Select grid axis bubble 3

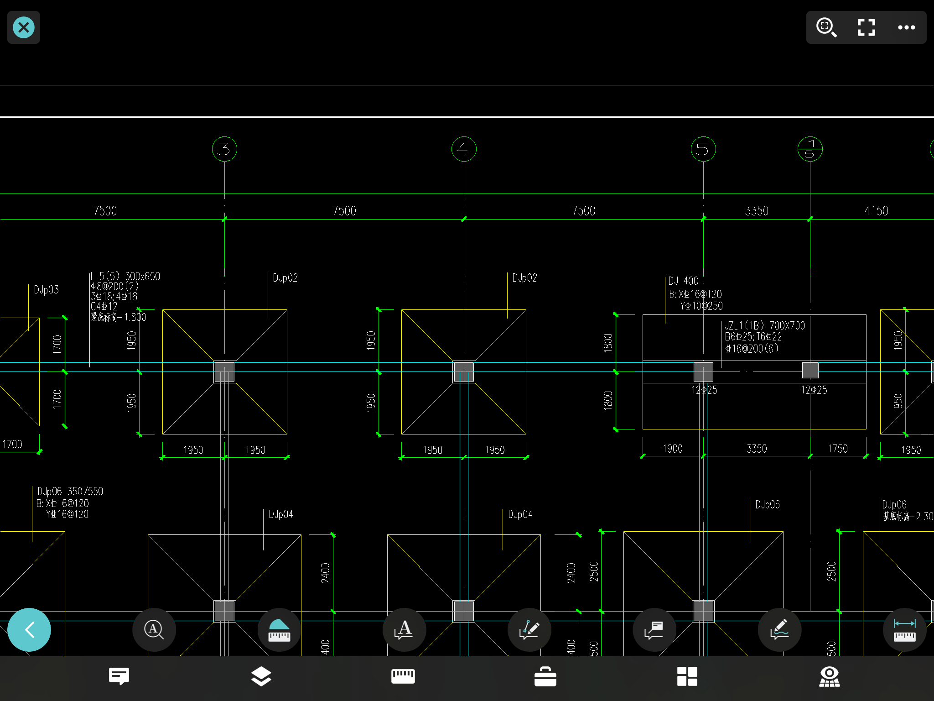pos(224,149)
